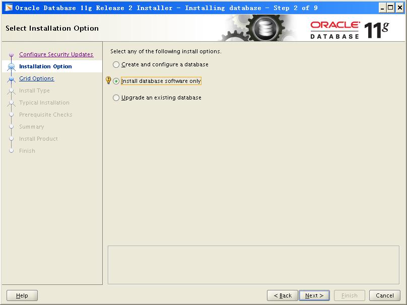Click the installer icon in title bar
The width and height of the screenshot is (407, 305).
pyautogui.click(x=9, y=8)
